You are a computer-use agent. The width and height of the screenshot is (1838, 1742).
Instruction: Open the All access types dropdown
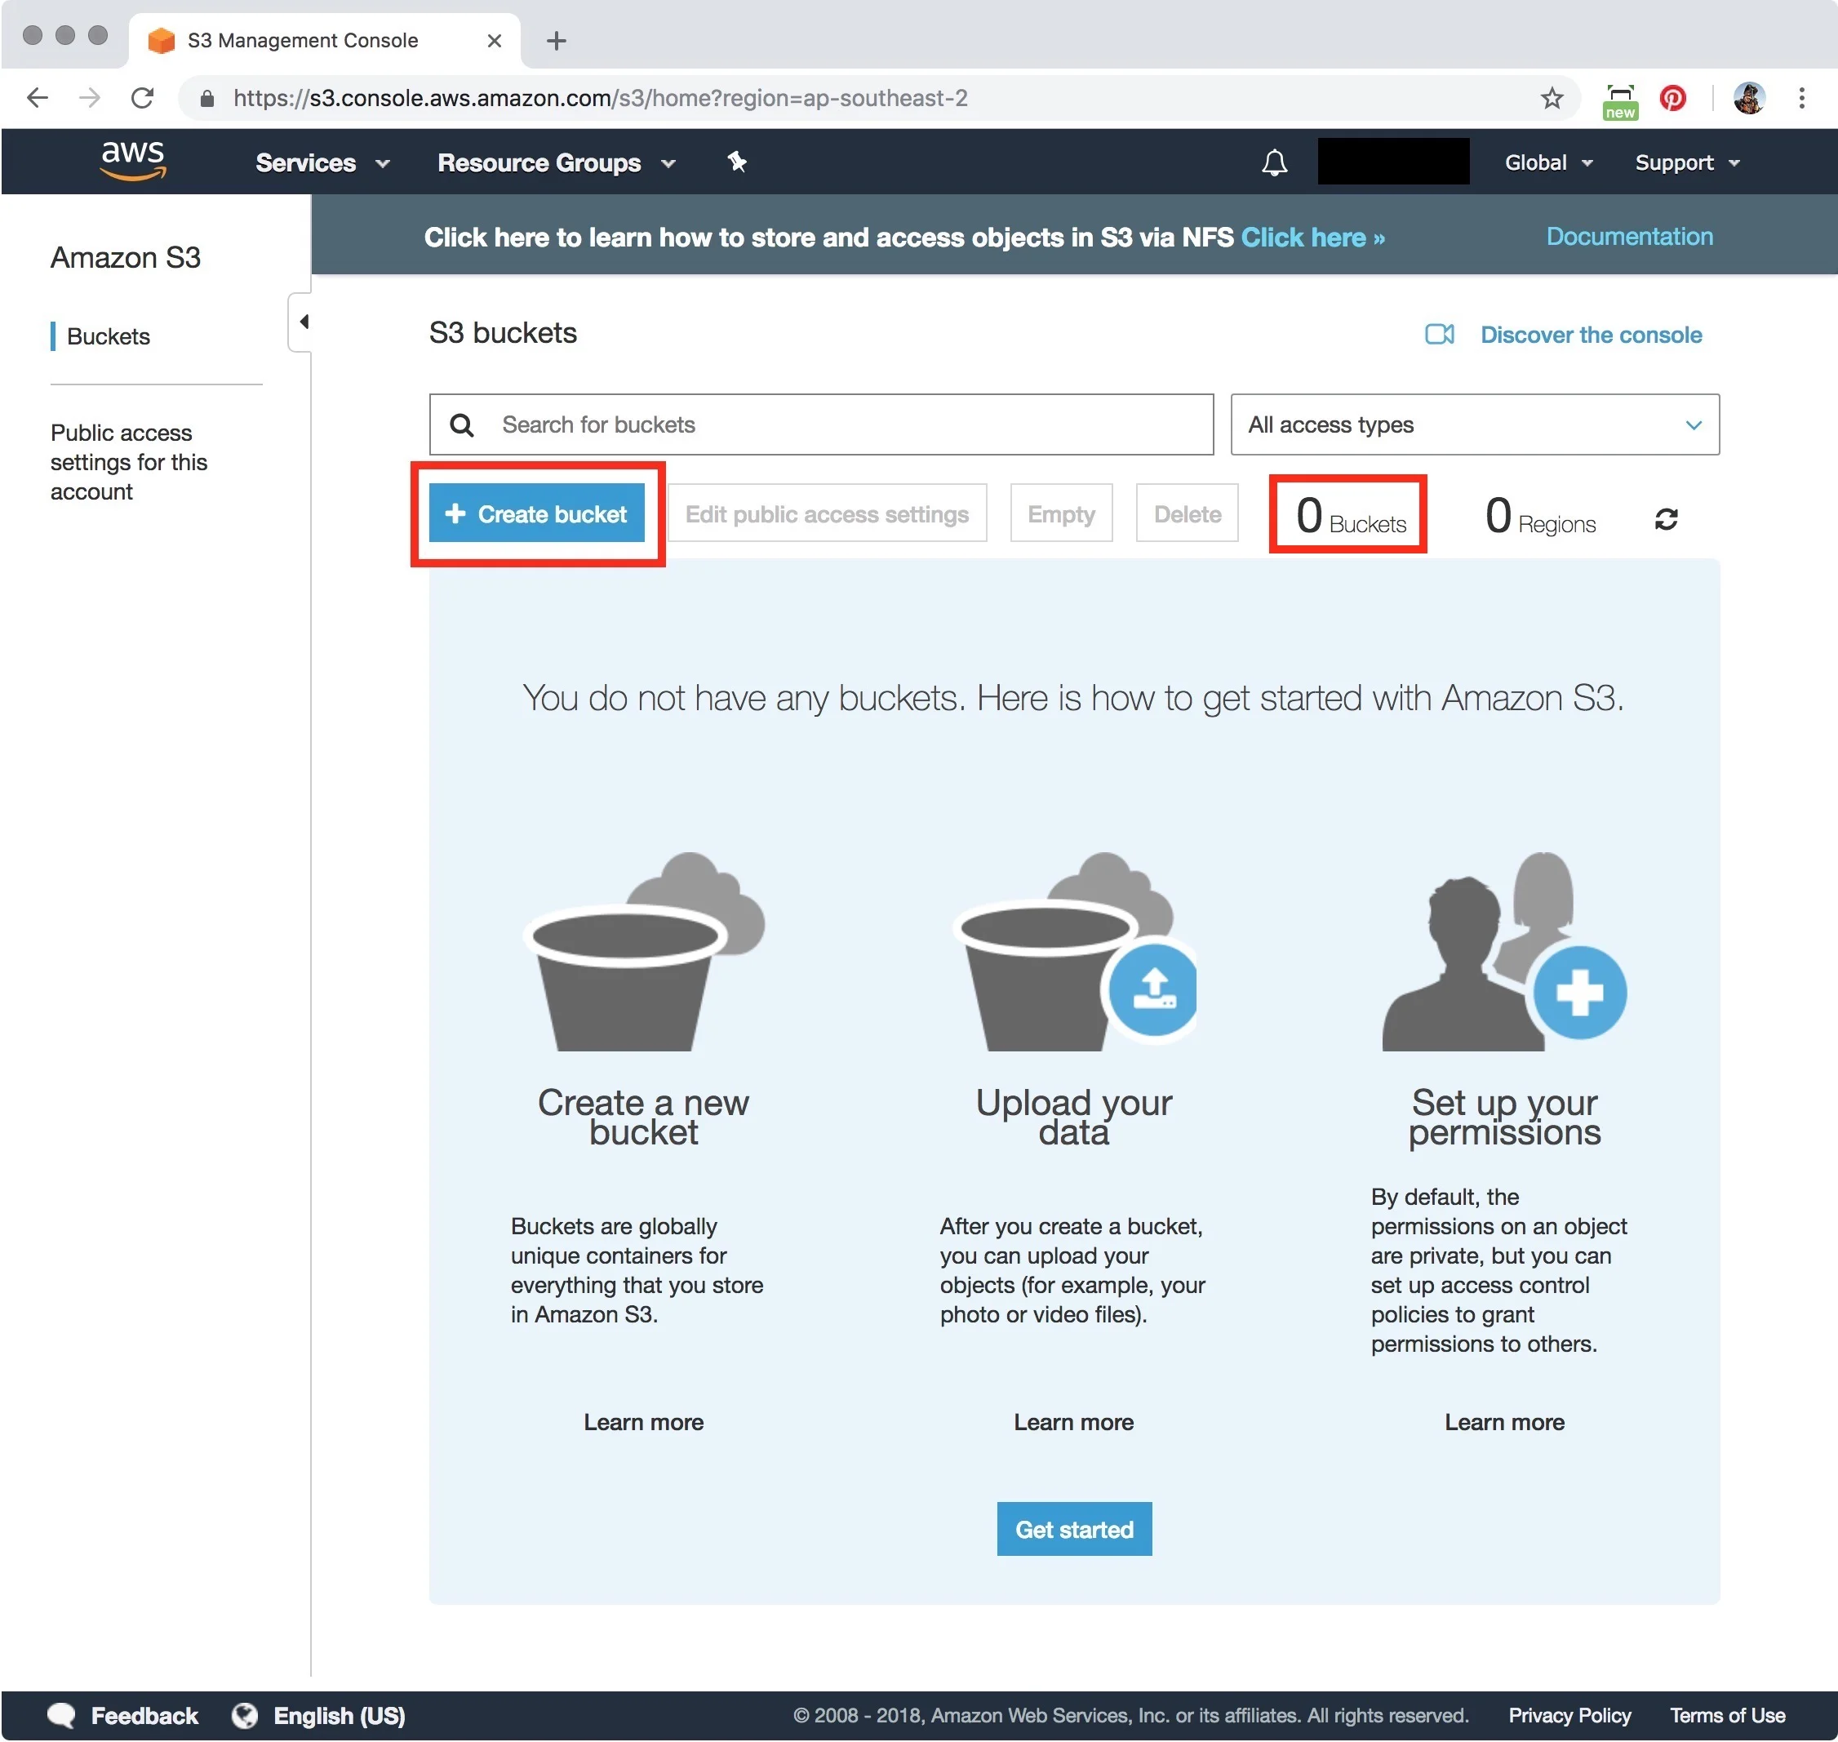click(1474, 424)
